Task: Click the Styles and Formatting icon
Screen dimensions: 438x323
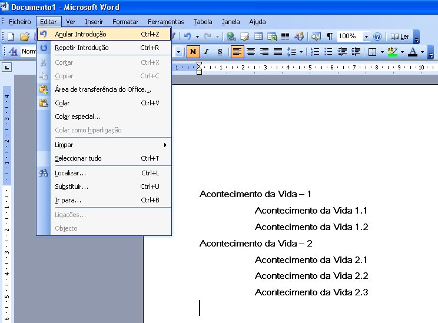Action: click(13, 51)
